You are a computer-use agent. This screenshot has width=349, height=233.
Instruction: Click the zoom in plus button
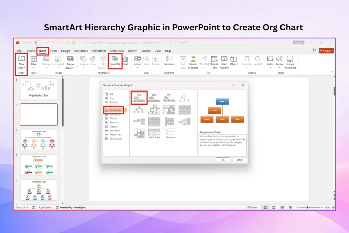pyautogui.click(x=321, y=207)
